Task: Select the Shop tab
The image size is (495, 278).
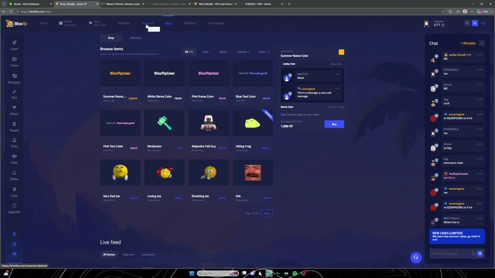Action: 111,38
